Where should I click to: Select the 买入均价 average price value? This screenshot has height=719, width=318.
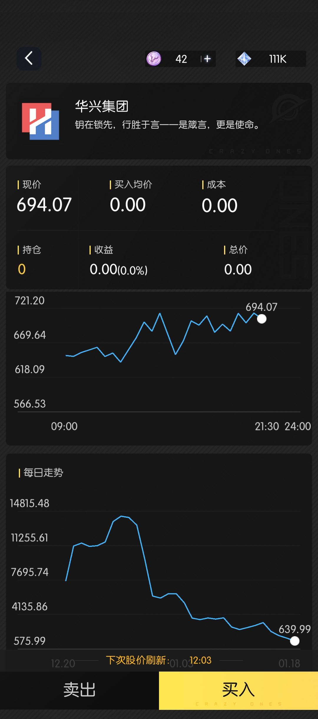(x=128, y=205)
